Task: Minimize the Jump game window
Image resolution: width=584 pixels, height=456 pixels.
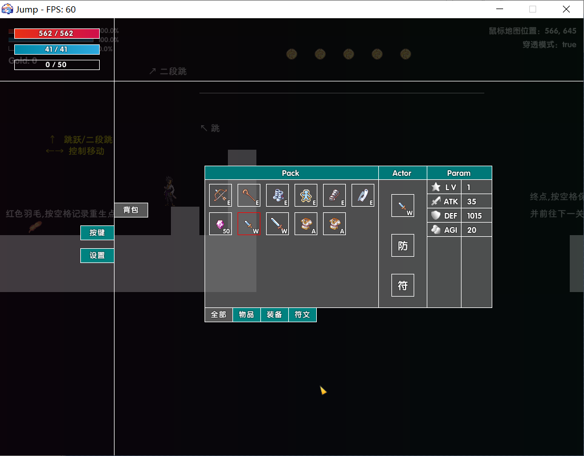Action: pyautogui.click(x=500, y=9)
